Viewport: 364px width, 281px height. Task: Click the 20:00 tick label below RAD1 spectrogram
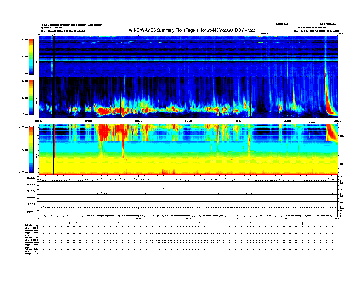(x=288, y=121)
